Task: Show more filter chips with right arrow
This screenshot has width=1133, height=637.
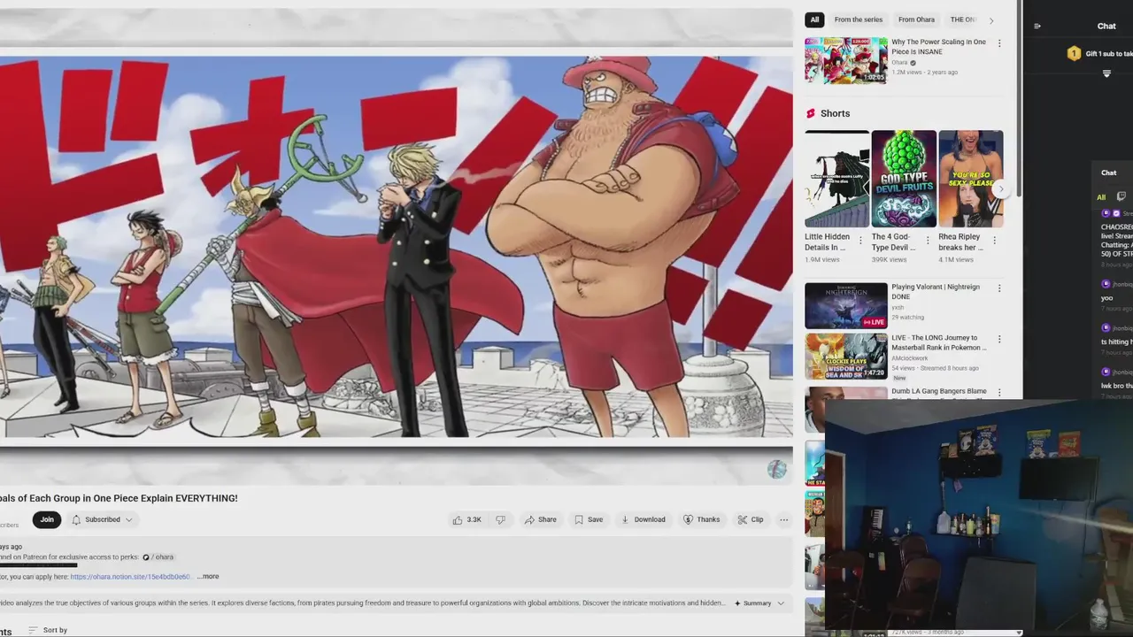Action: [x=991, y=19]
